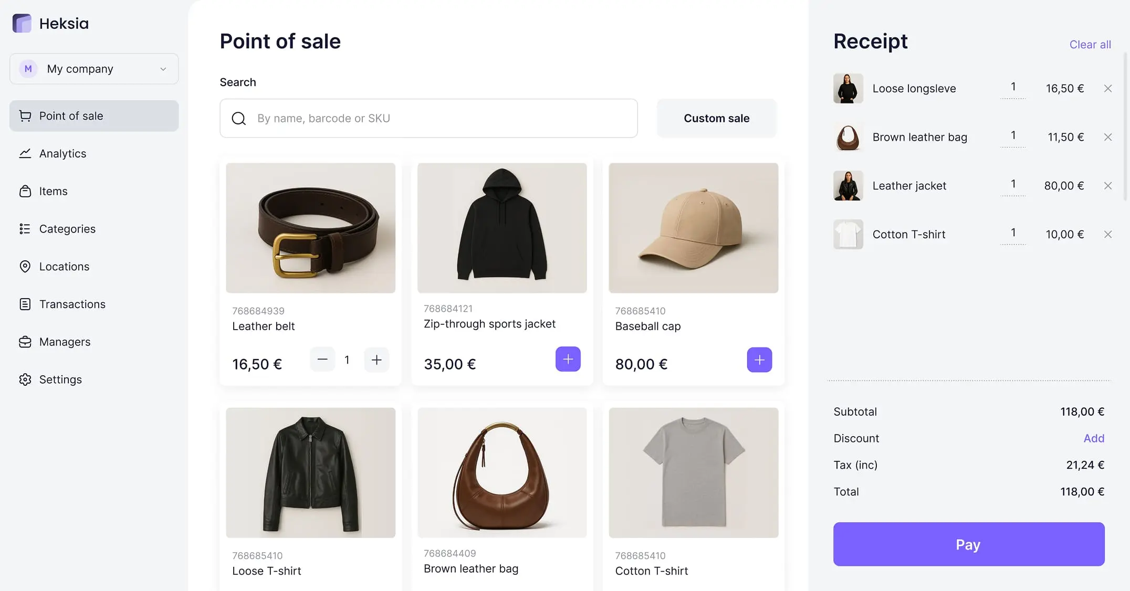Increase Leather belt quantity with plus

pos(376,360)
